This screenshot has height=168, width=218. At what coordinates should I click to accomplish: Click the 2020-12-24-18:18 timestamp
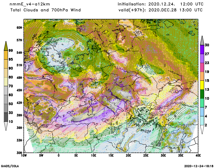(199, 166)
